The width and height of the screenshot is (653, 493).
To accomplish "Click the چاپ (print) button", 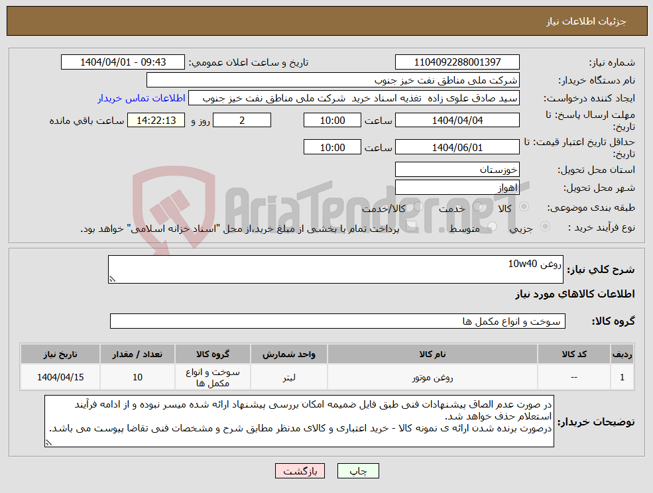I will (358, 471).
